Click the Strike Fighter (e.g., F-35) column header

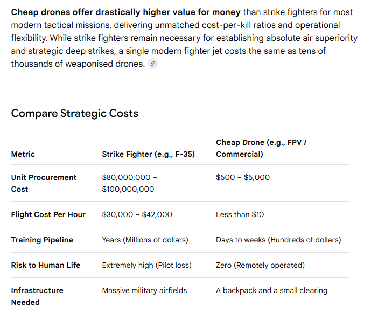click(148, 154)
